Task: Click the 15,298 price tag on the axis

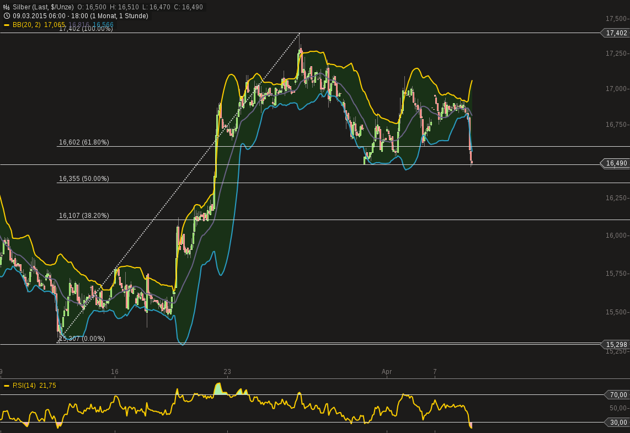Action: pyautogui.click(x=616, y=345)
